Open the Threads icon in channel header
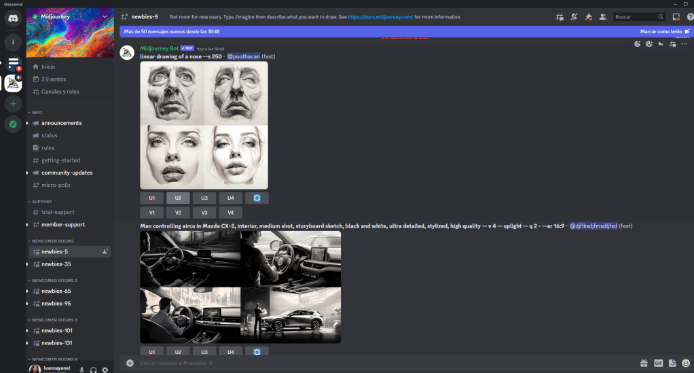Screen dimensions: 694x373 point(560,17)
